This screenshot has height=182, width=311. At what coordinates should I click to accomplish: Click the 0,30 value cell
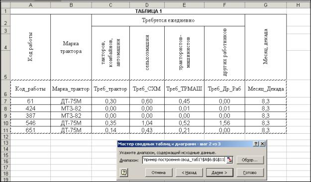coord(110,101)
